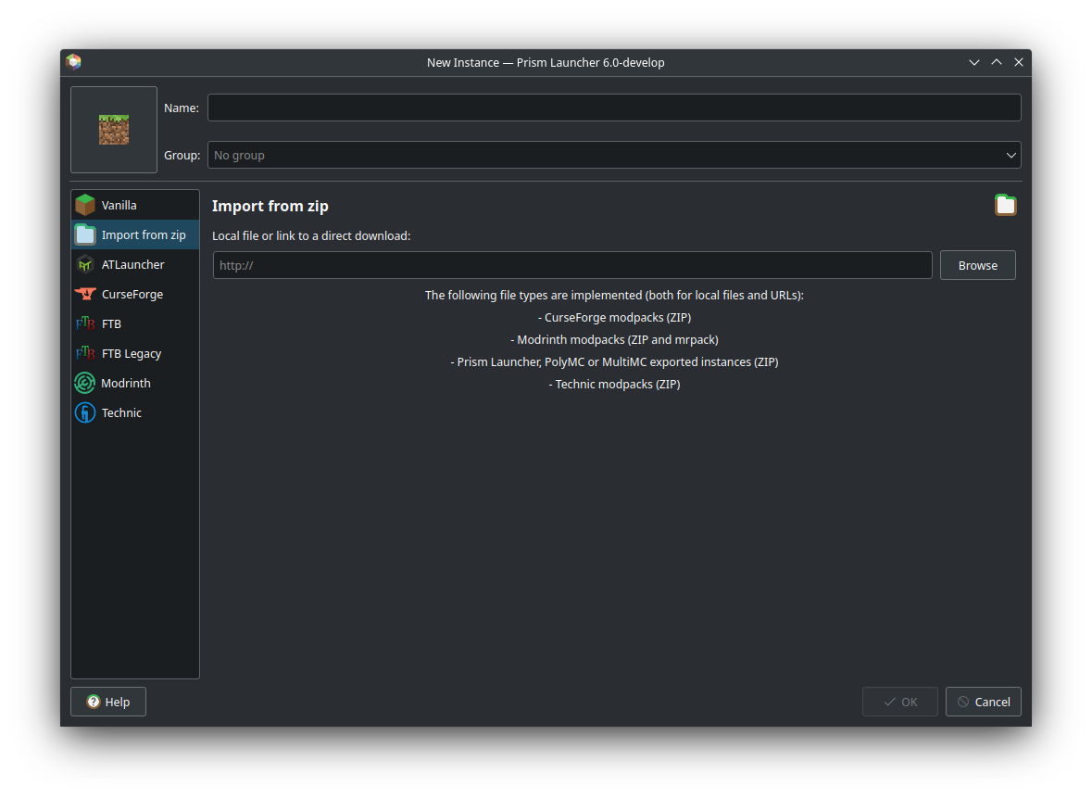1092x798 pixels.
Task: Maximize the New Instance window
Action: [x=997, y=62]
